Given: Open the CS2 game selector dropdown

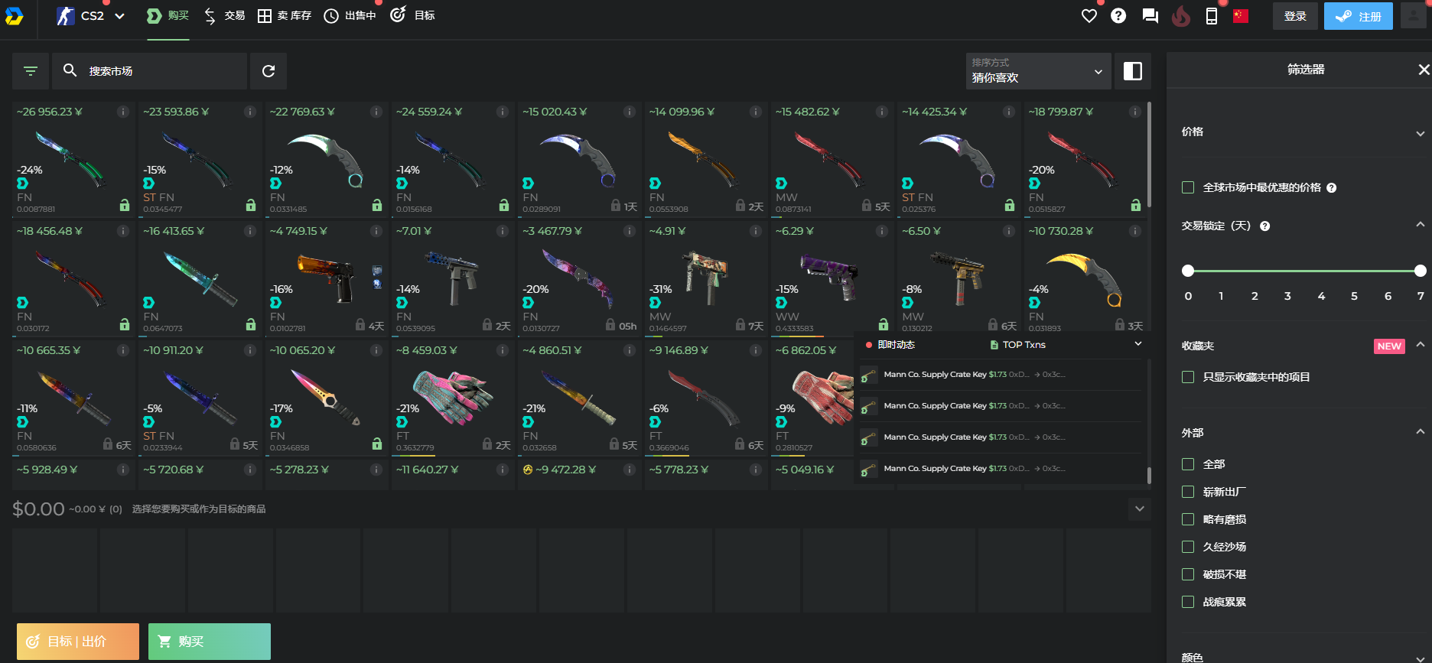Looking at the screenshot, I should tap(91, 16).
